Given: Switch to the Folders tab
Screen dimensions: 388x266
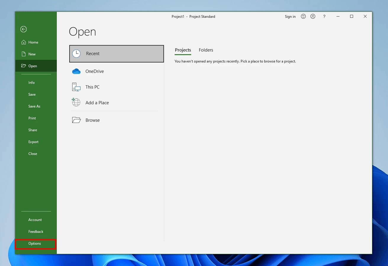Looking at the screenshot, I should [206, 50].
